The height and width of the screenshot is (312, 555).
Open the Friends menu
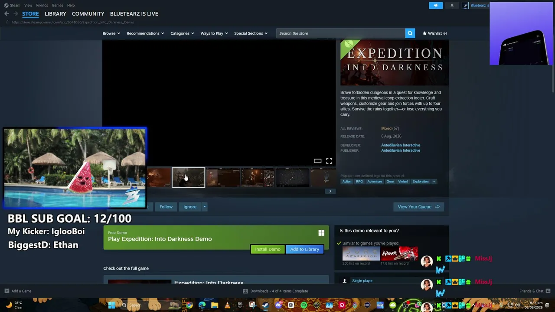pyautogui.click(x=42, y=6)
